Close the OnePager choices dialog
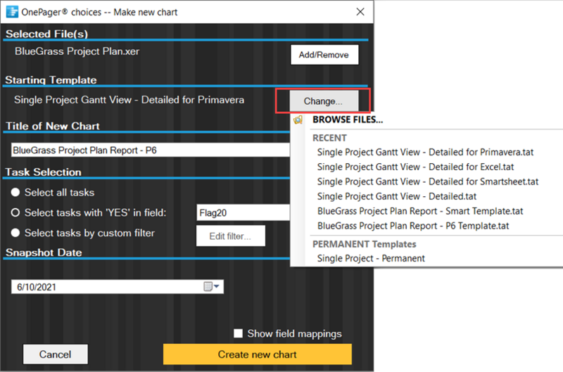Image resolution: width=563 pixels, height=372 pixels. pyautogui.click(x=360, y=12)
